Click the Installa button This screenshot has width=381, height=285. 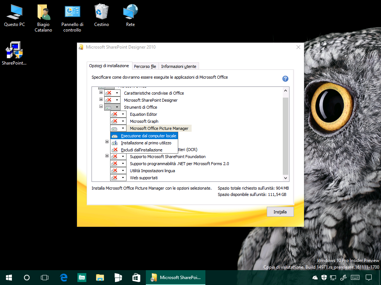click(x=280, y=212)
